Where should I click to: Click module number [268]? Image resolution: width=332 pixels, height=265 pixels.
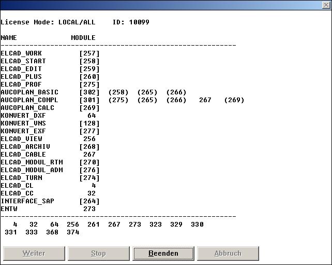tap(89, 147)
